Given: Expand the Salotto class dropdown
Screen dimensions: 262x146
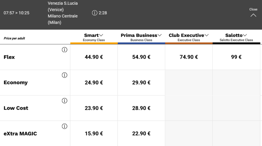Looking at the screenshot, I should (236, 36).
